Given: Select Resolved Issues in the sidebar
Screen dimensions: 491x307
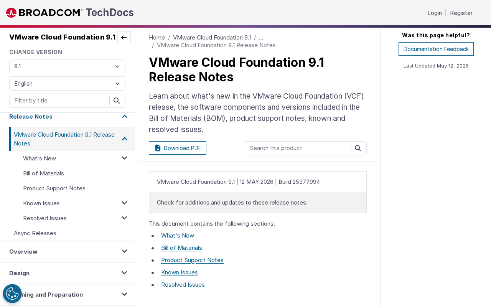Looking at the screenshot, I should tap(45, 218).
